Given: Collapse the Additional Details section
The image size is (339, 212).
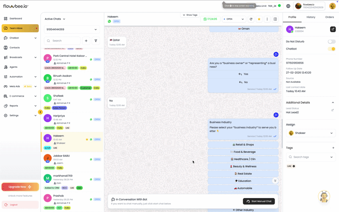Looking at the screenshot, I should coord(333,102).
